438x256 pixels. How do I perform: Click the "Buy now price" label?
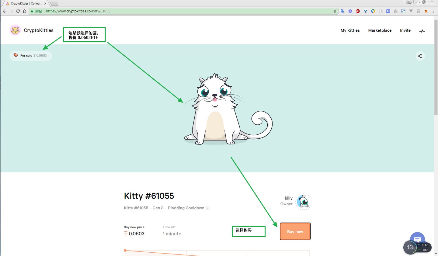pos(134,227)
